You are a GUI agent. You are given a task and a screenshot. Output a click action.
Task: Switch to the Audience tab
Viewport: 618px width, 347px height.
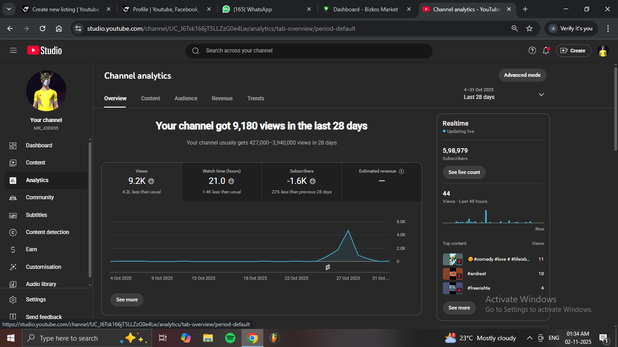pyautogui.click(x=186, y=98)
